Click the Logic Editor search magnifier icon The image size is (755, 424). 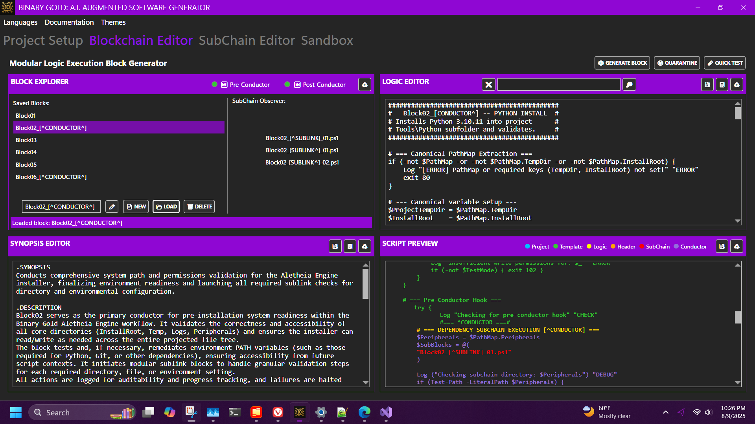[x=629, y=84]
